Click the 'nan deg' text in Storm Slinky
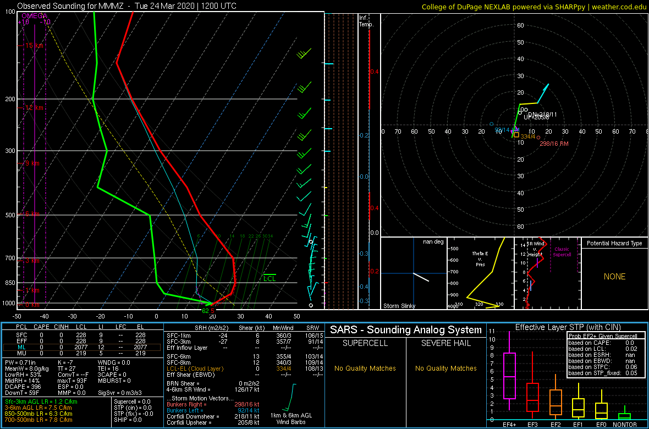Image resolution: width=649 pixels, height=429 pixels. [x=433, y=242]
